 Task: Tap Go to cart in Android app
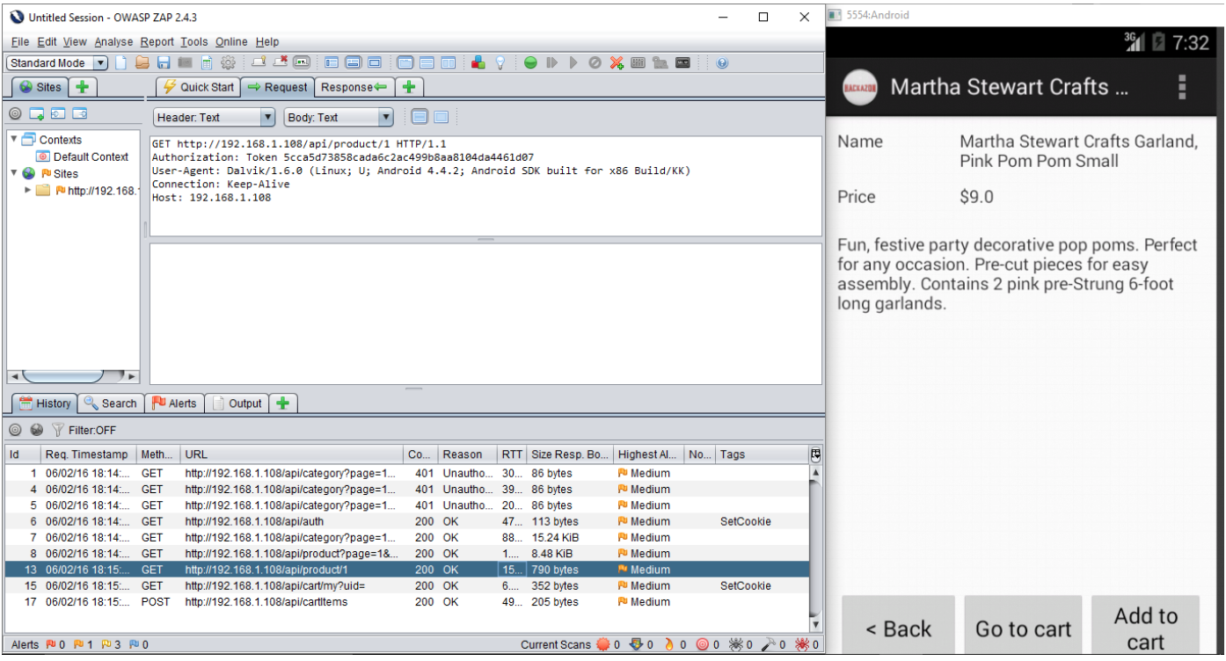(1023, 628)
